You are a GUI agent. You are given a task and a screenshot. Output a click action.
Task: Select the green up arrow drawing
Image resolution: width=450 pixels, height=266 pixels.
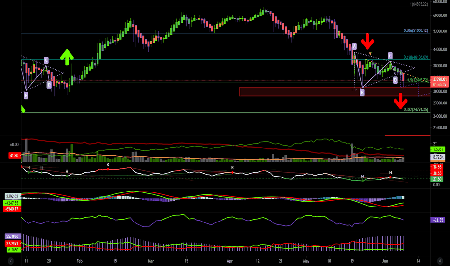[x=67, y=57]
